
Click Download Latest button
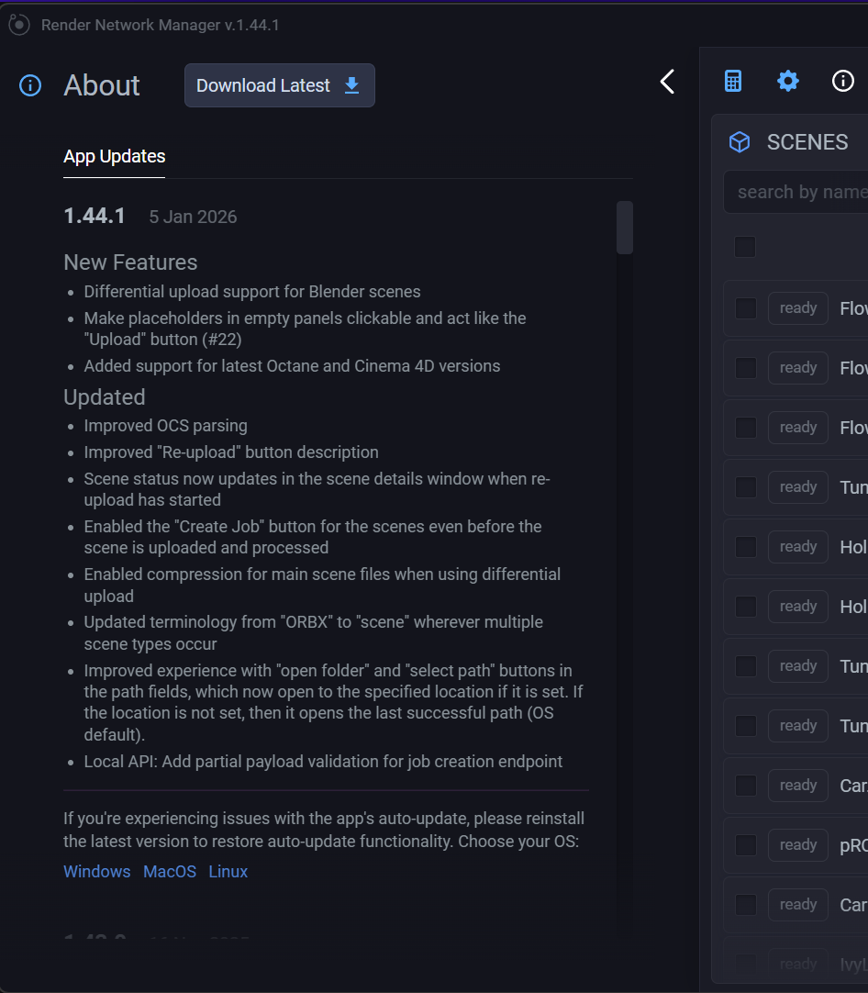click(279, 85)
